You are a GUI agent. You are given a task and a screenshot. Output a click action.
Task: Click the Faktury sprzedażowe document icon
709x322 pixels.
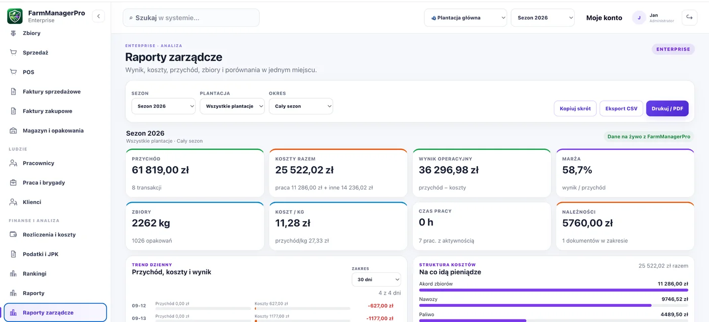pyautogui.click(x=14, y=92)
